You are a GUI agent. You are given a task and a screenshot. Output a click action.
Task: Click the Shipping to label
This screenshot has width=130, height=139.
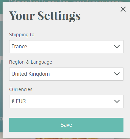click(22, 35)
